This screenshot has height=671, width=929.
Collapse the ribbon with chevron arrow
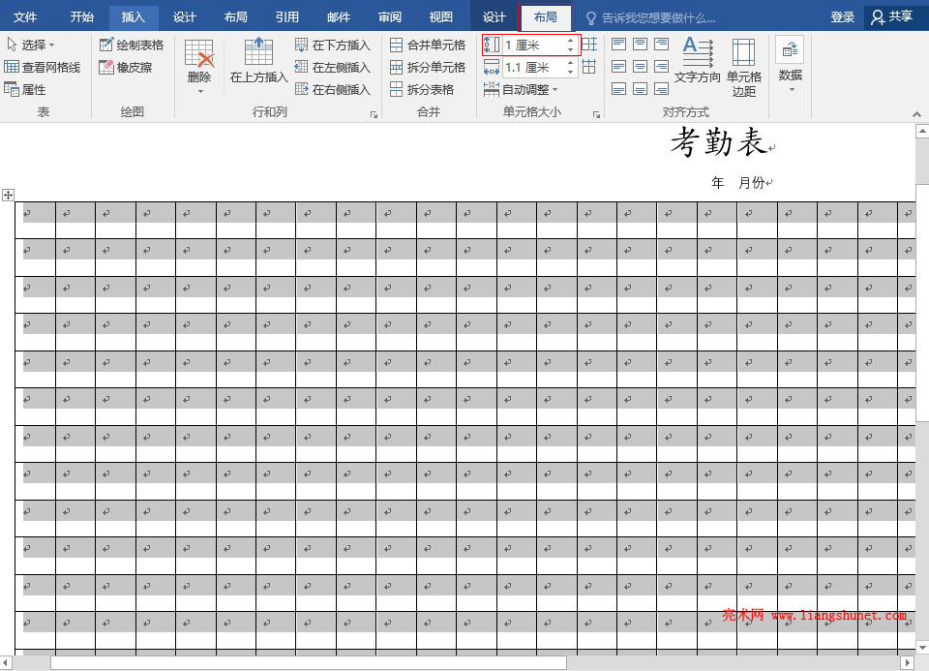[916, 114]
